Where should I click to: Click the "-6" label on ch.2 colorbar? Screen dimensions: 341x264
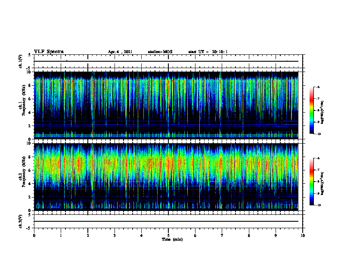318,158
